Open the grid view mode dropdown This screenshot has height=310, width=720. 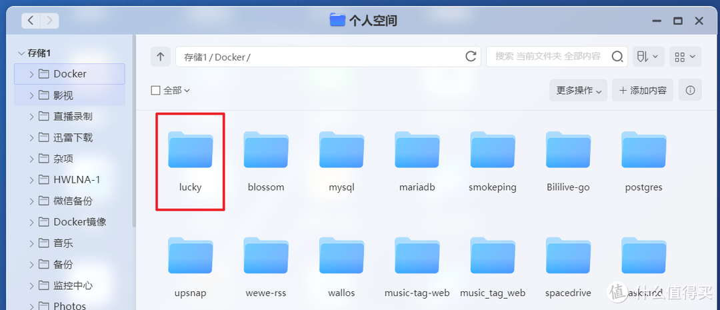(x=685, y=57)
